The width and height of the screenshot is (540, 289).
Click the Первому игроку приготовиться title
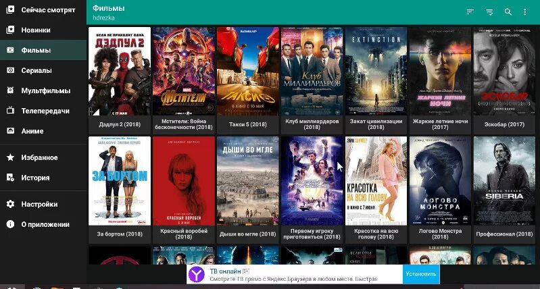point(312,234)
